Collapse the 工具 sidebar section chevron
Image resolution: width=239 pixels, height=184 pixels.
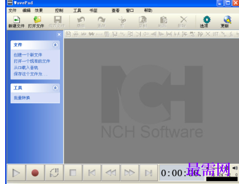[55, 88]
